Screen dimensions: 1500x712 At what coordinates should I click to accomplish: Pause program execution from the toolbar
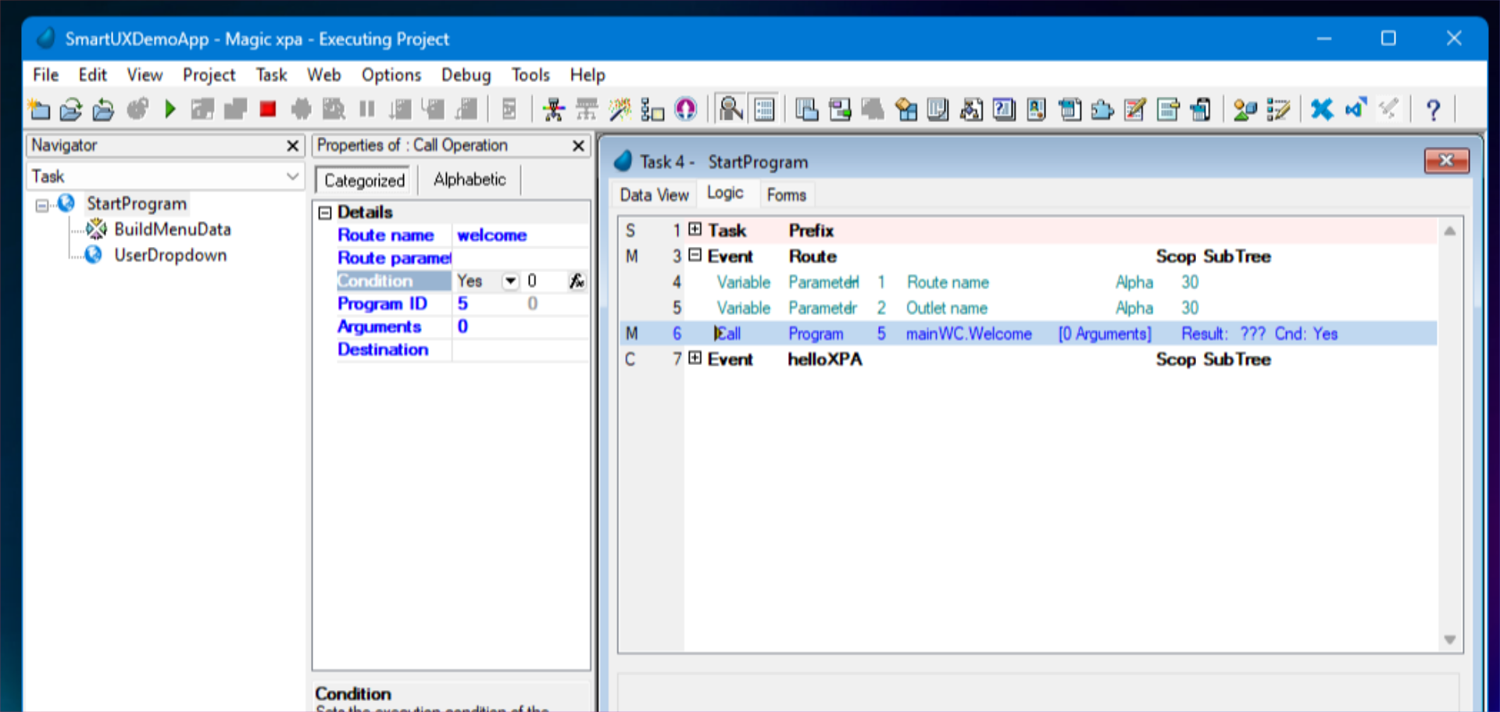coord(366,109)
